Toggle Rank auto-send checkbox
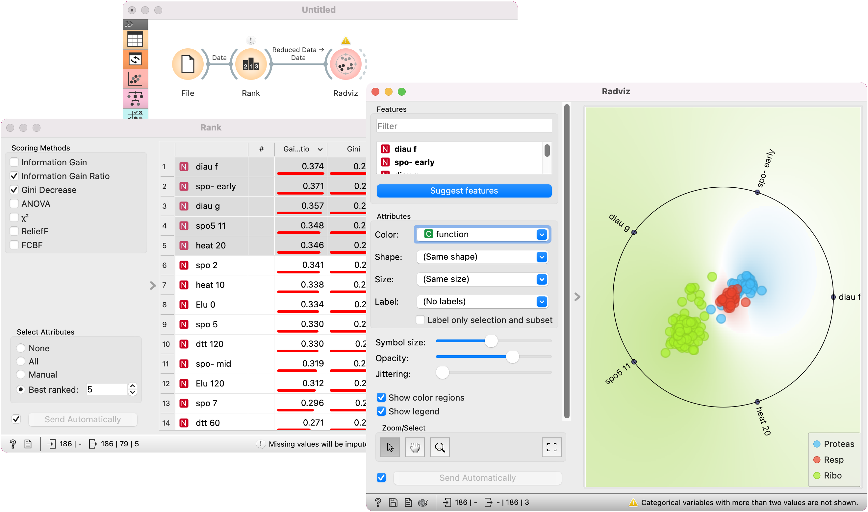This screenshot has width=868, height=512. click(16, 419)
